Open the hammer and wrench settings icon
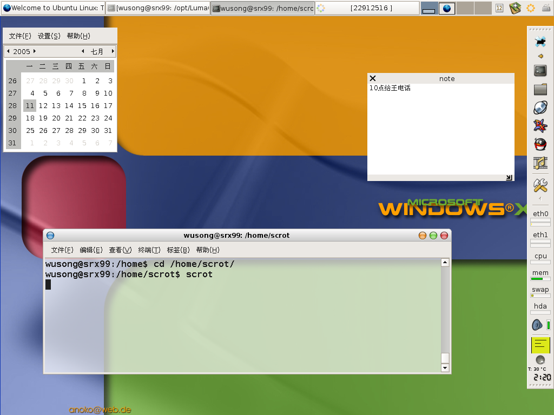Screen dimensions: 554x415 pos(540,185)
